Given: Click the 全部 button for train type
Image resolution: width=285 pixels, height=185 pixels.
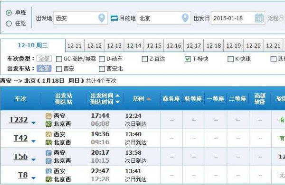Looking at the screenshot, I should coord(44,59).
